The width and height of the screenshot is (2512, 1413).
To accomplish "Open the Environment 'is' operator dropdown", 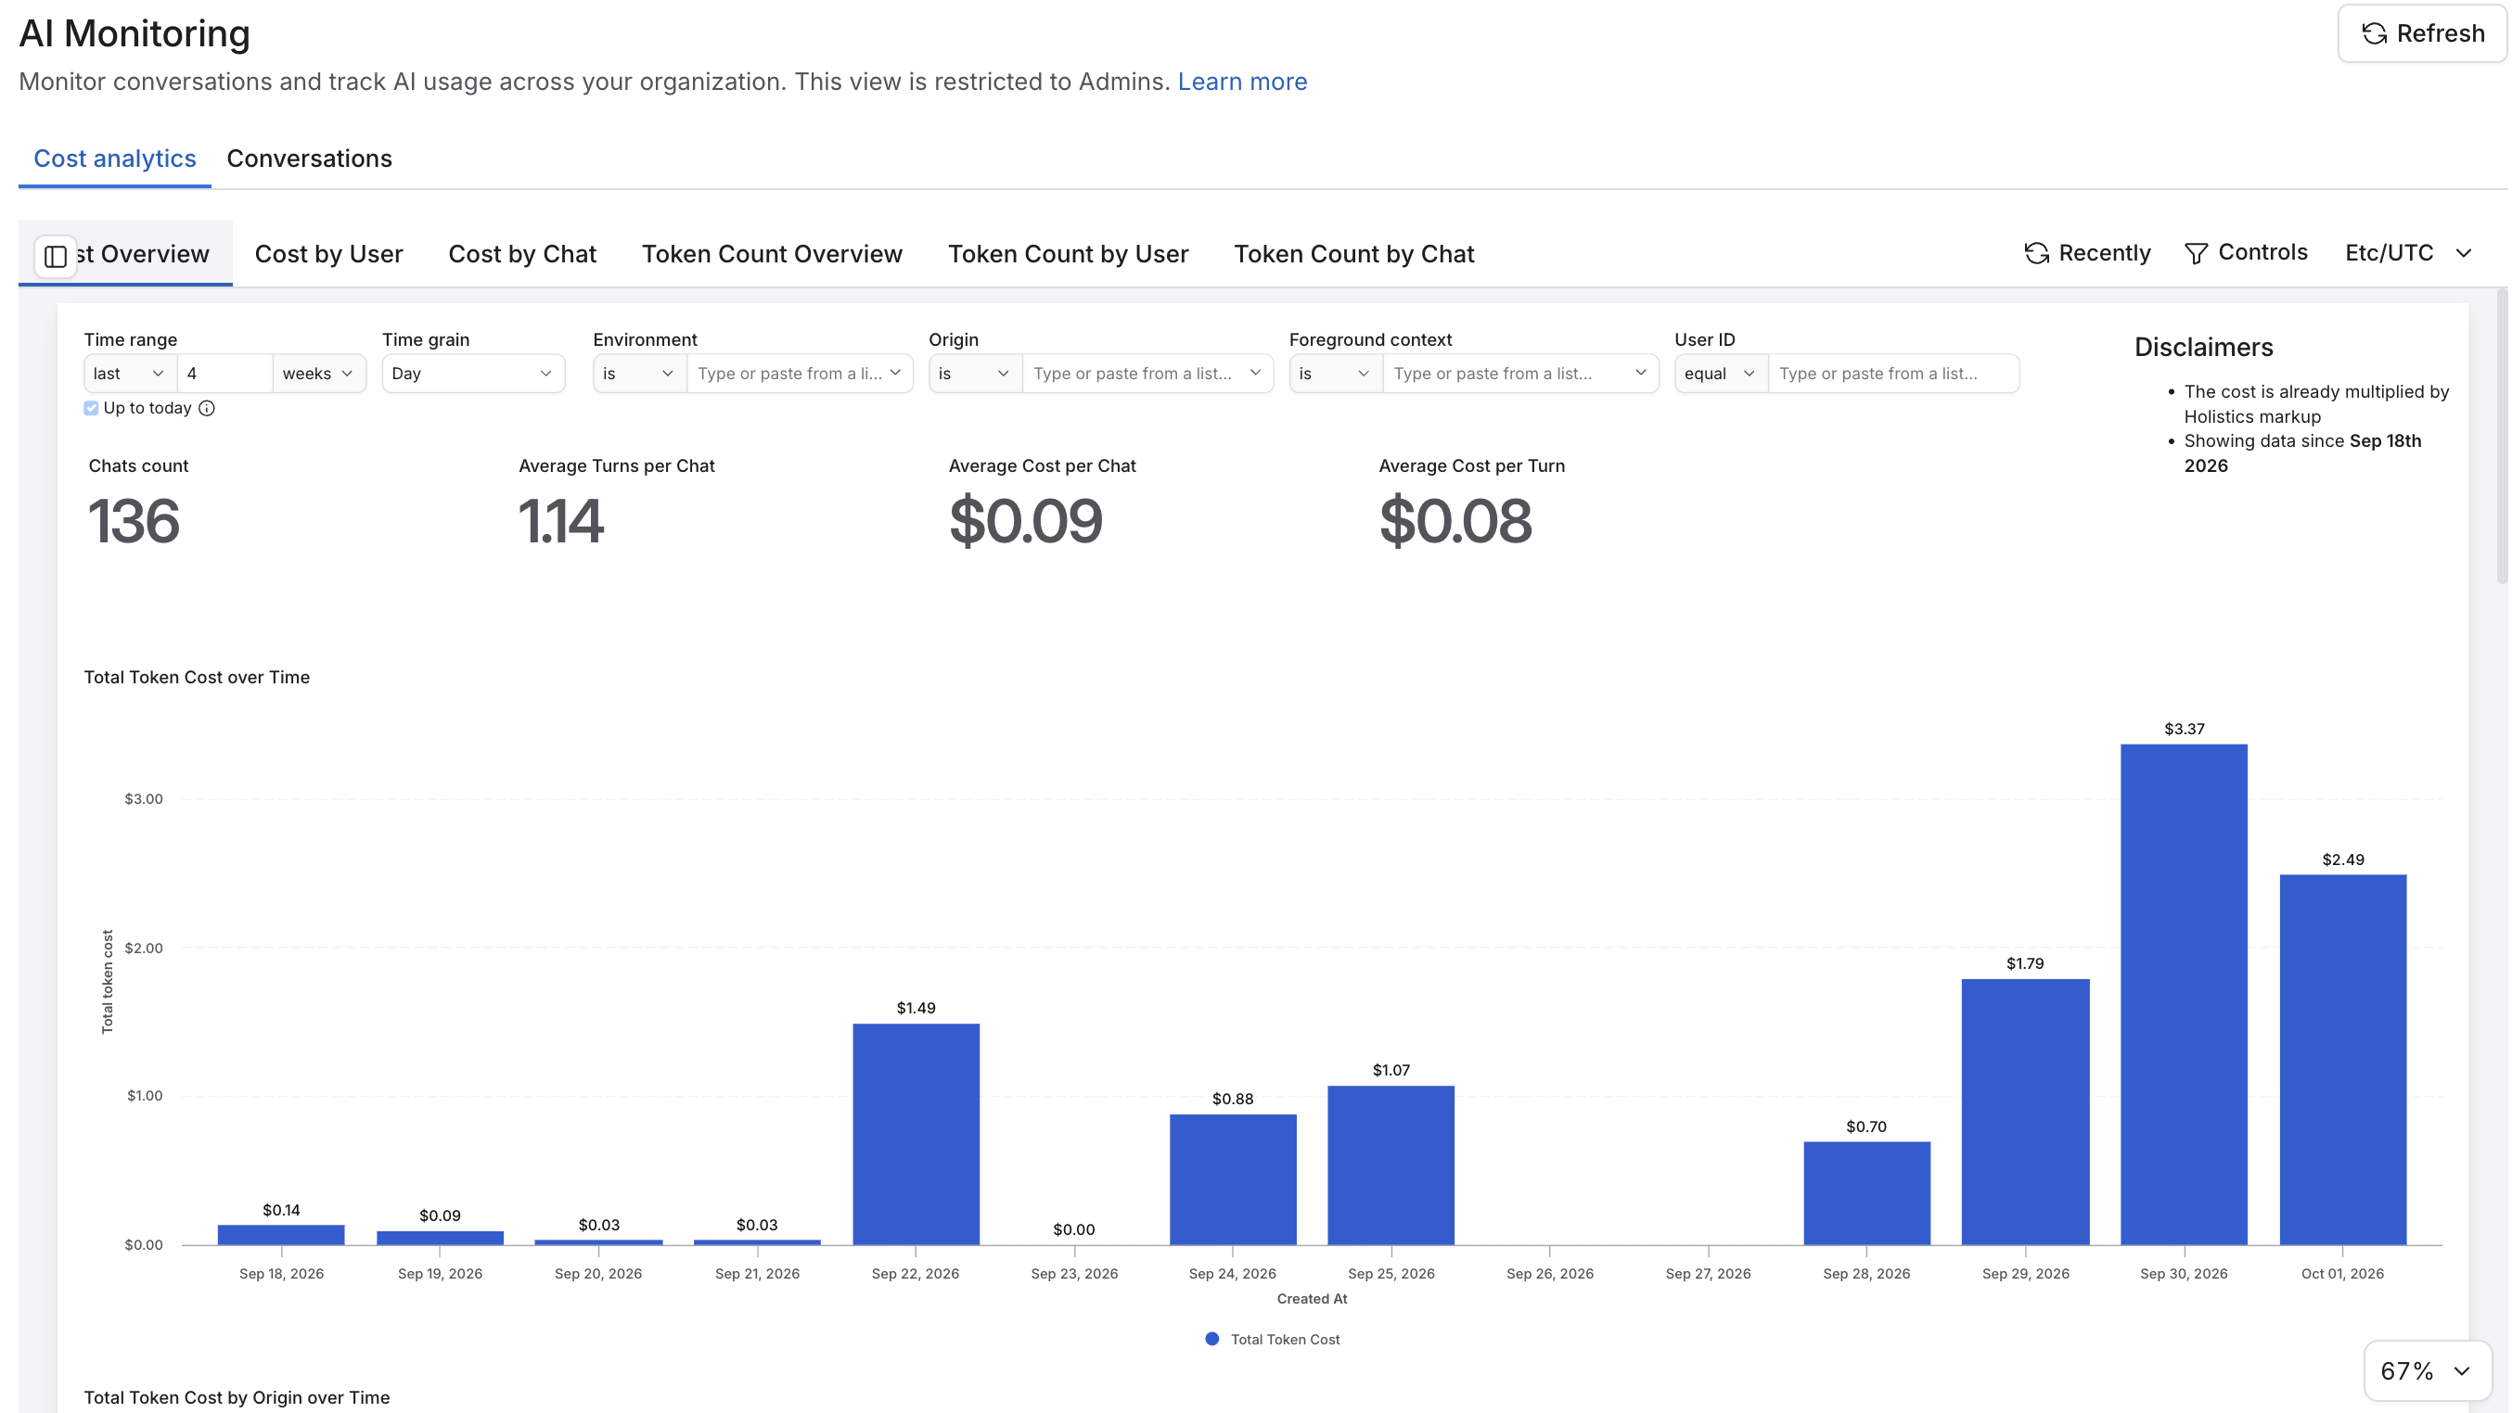I will [640, 374].
